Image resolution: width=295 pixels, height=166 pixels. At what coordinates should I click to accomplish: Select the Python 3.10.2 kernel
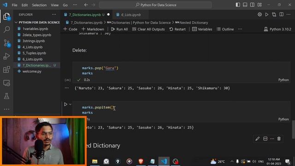[277, 29]
